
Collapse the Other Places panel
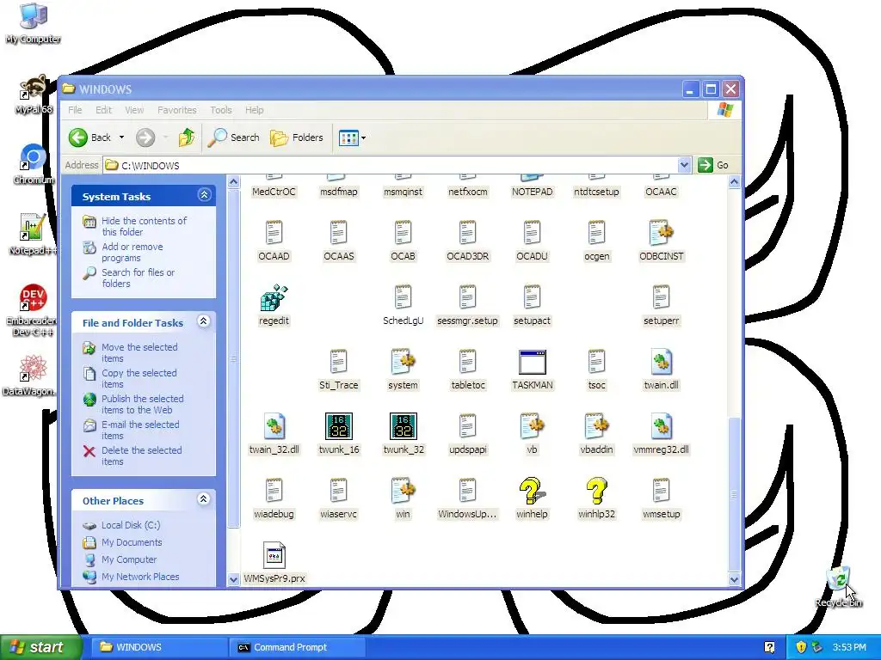[x=204, y=499]
